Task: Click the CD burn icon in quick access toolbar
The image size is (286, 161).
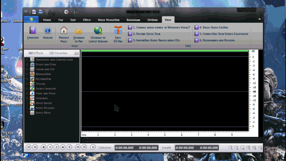Action: (66, 12)
